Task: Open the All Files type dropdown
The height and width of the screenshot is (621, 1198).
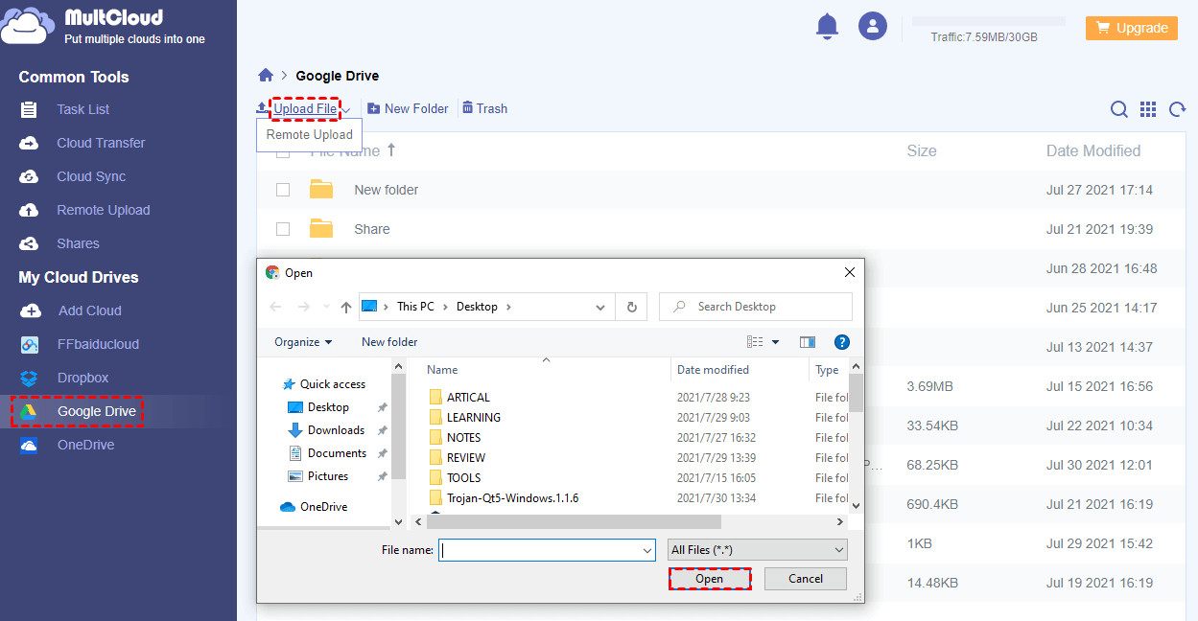Action: pos(758,550)
